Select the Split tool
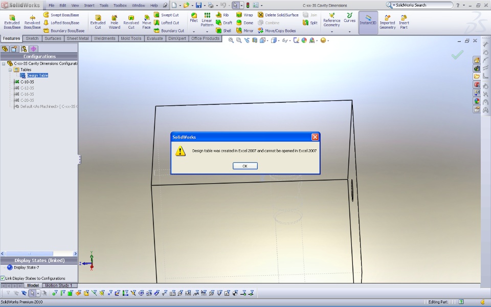 point(310,23)
